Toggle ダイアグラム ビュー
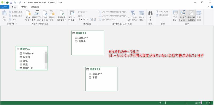This screenshot has width=214, height=105. 183,16
